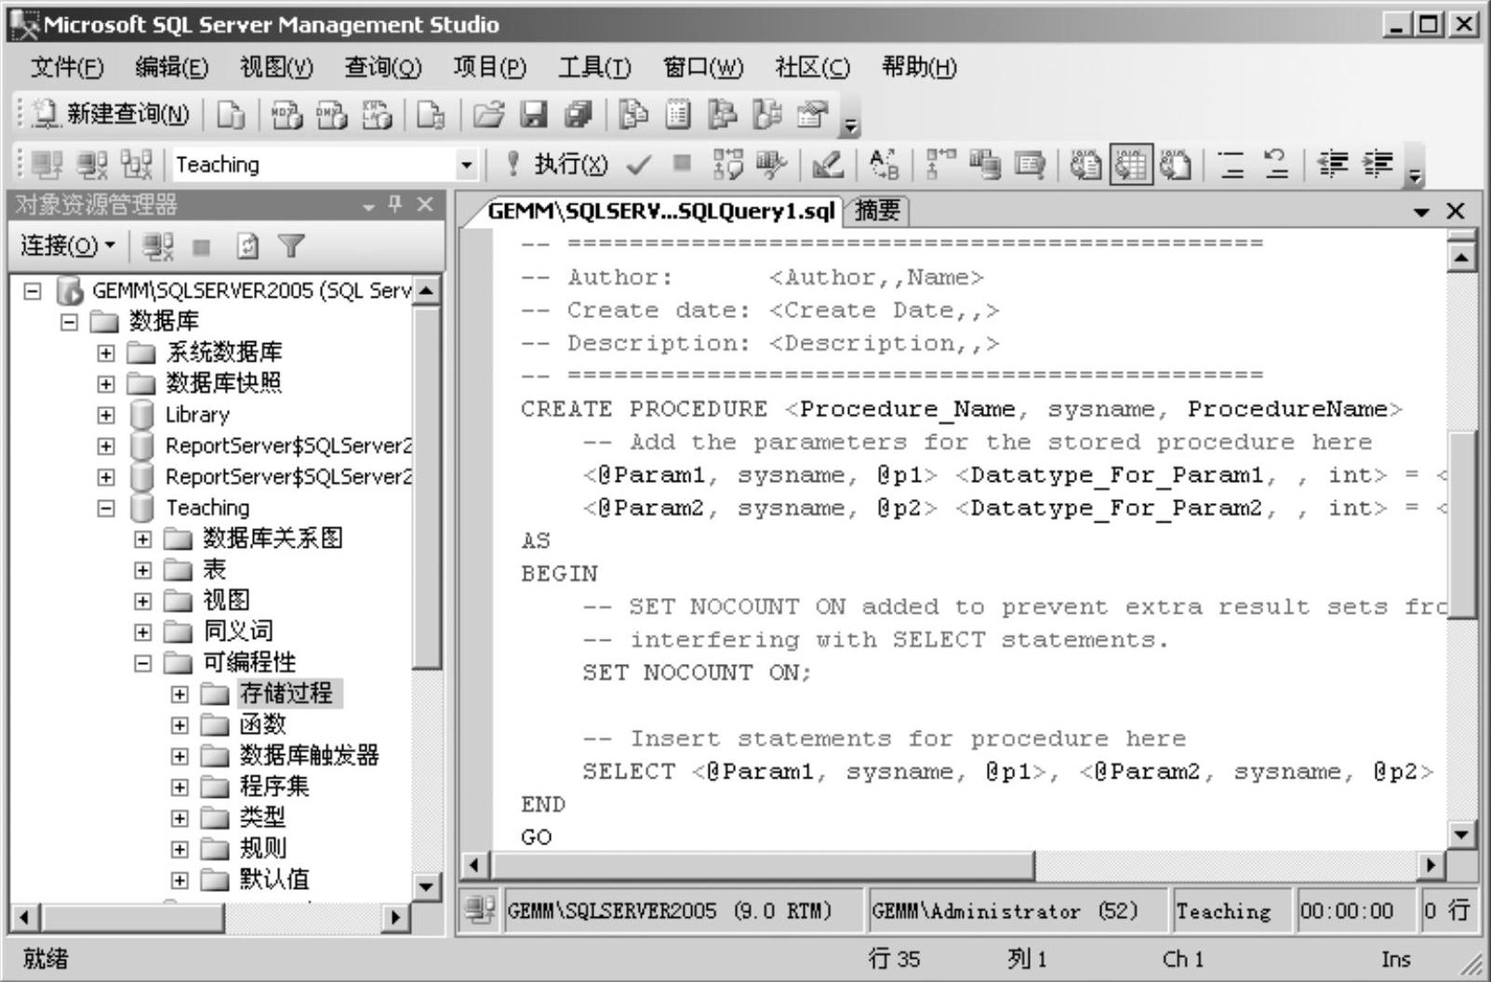This screenshot has width=1491, height=982.
Task: Click Design Query in Editor icon
Action: pyautogui.click(x=828, y=166)
